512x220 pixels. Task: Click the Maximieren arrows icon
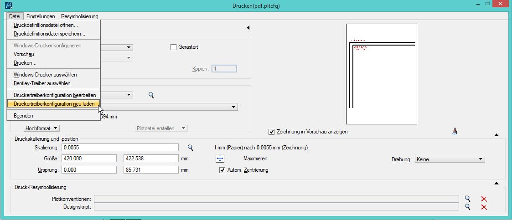[x=220, y=159]
